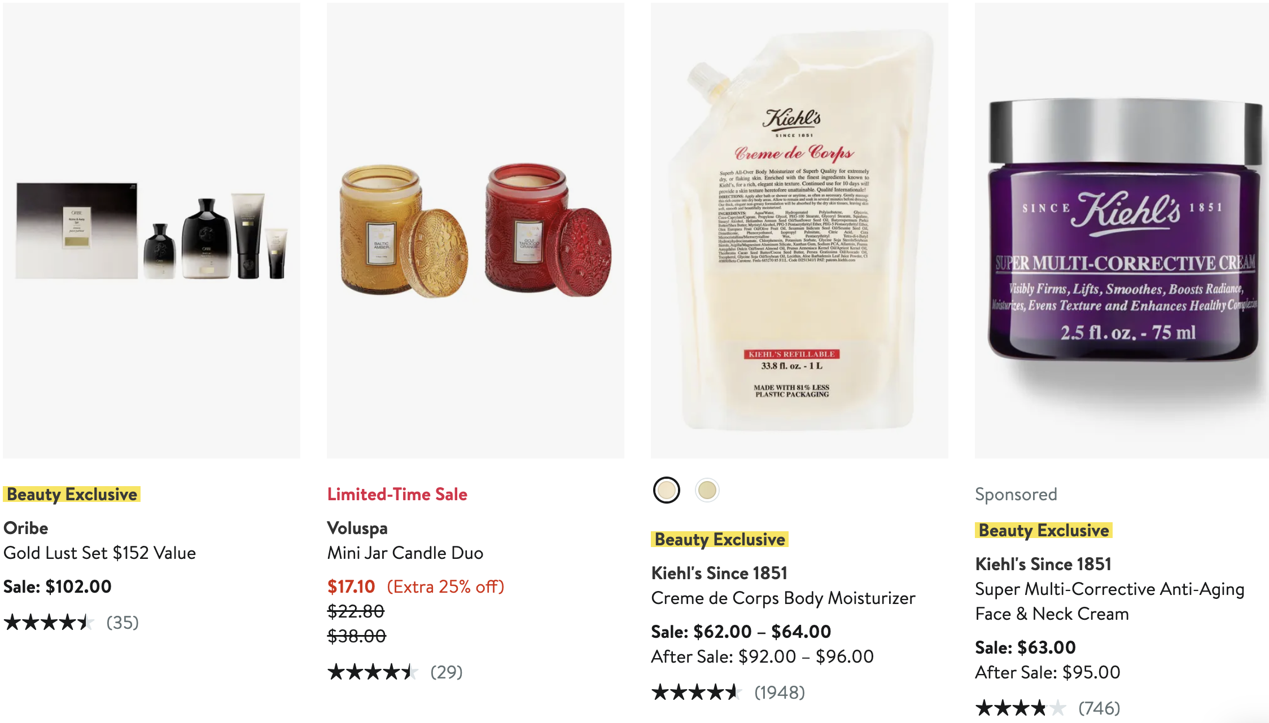Click the star rating for Creme de Corps
The width and height of the screenshot is (1269, 723).
tap(697, 693)
